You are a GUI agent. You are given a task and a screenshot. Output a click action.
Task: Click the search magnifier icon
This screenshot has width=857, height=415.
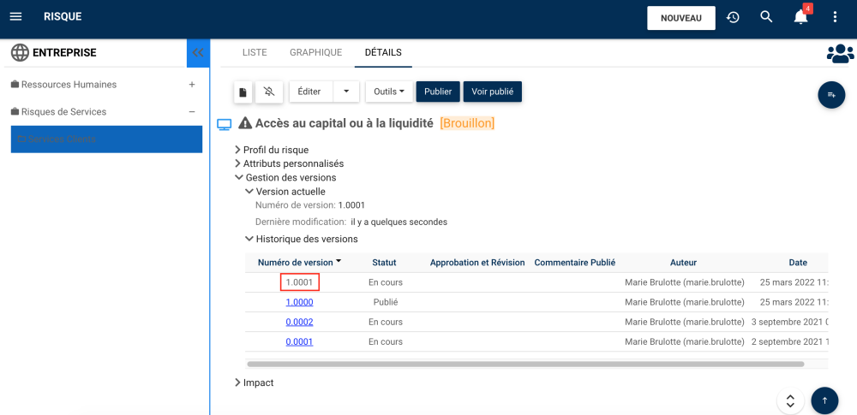pyautogui.click(x=766, y=17)
